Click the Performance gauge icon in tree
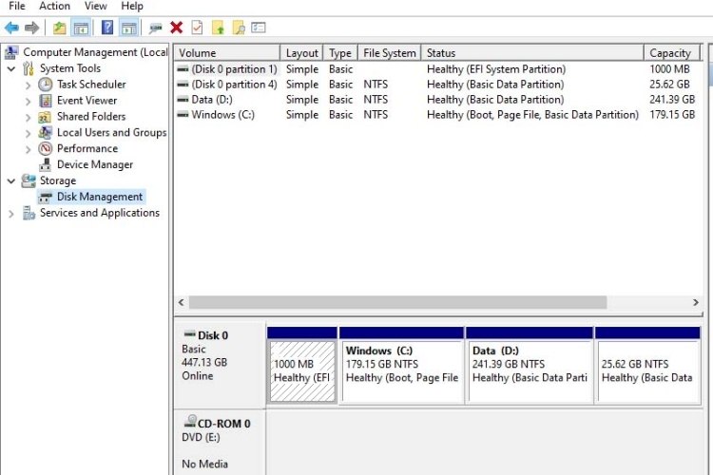Viewport: 713px width, 475px height. coord(46,148)
